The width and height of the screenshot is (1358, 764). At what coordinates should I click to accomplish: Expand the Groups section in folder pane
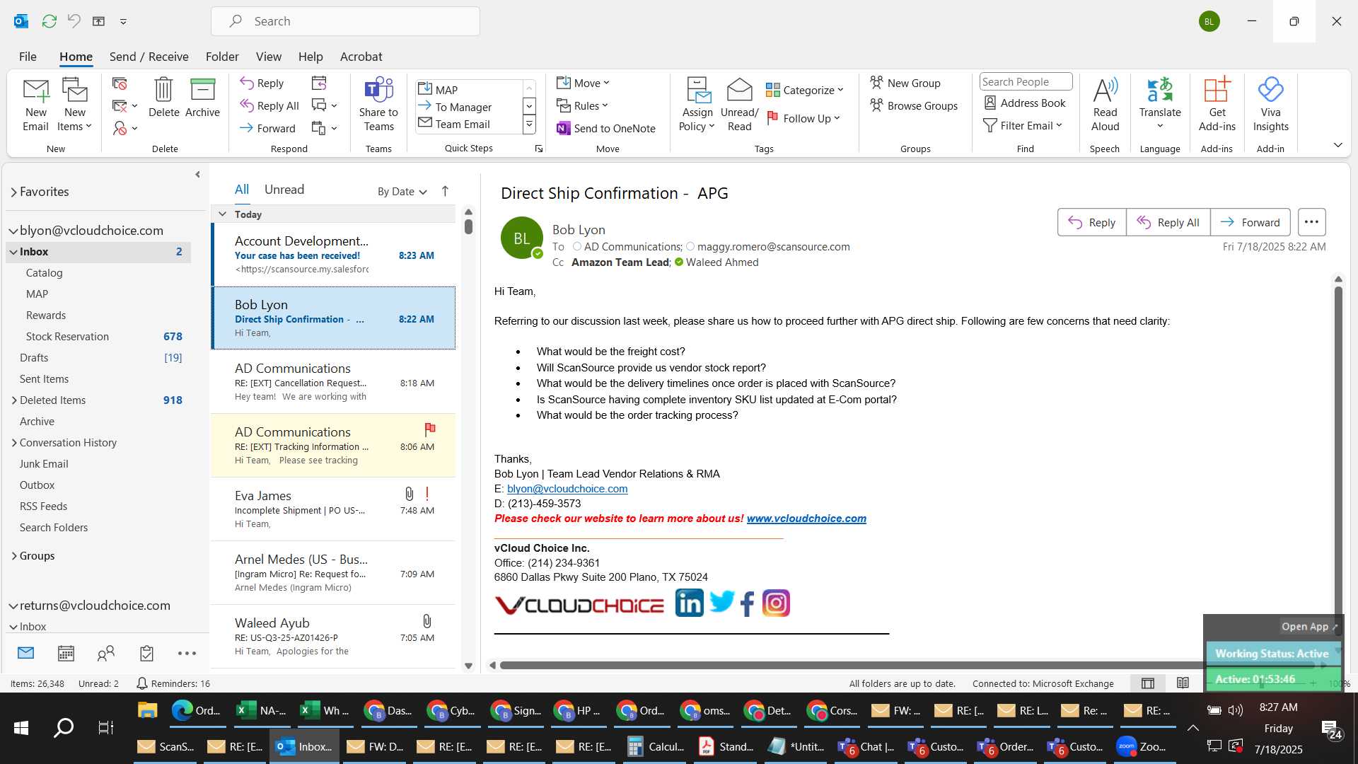(14, 556)
